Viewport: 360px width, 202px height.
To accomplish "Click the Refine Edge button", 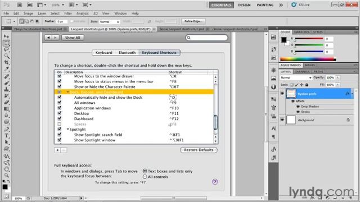I will click(x=193, y=21).
